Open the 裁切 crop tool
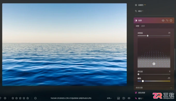The height and width of the screenshot is (101, 176). pyautogui.click(x=139, y=11)
